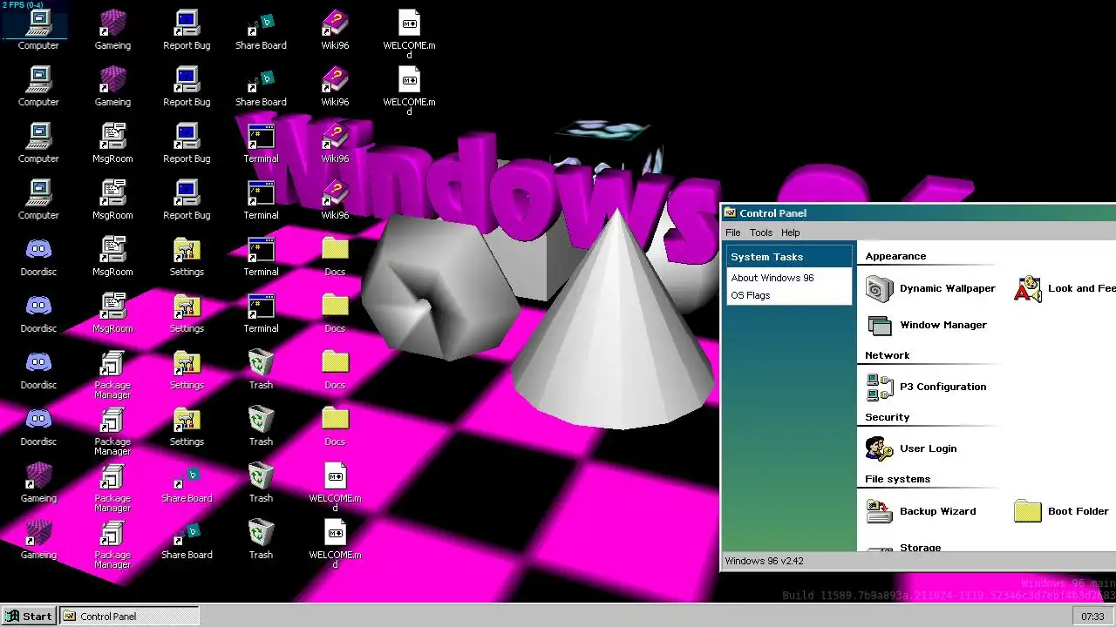The height and width of the screenshot is (627, 1116).
Task: Click the About Windows 96 link
Action: click(x=772, y=278)
